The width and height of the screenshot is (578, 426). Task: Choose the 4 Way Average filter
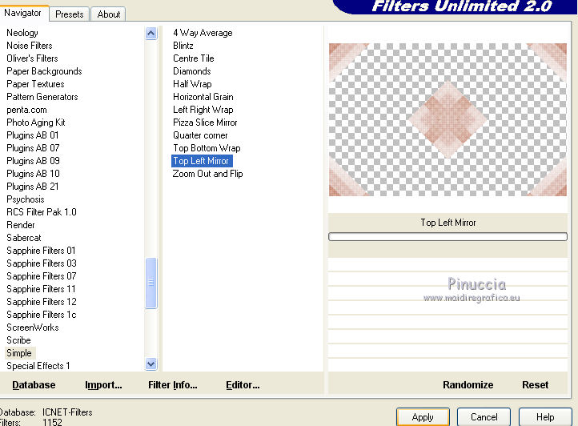[x=203, y=33]
